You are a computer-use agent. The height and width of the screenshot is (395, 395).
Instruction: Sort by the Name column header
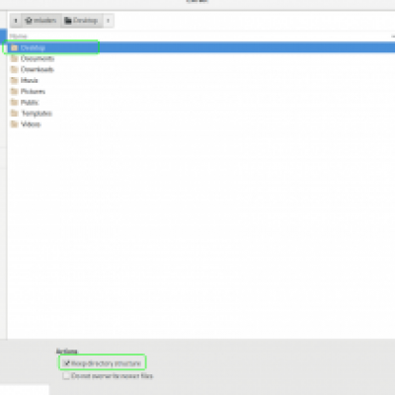(19, 36)
